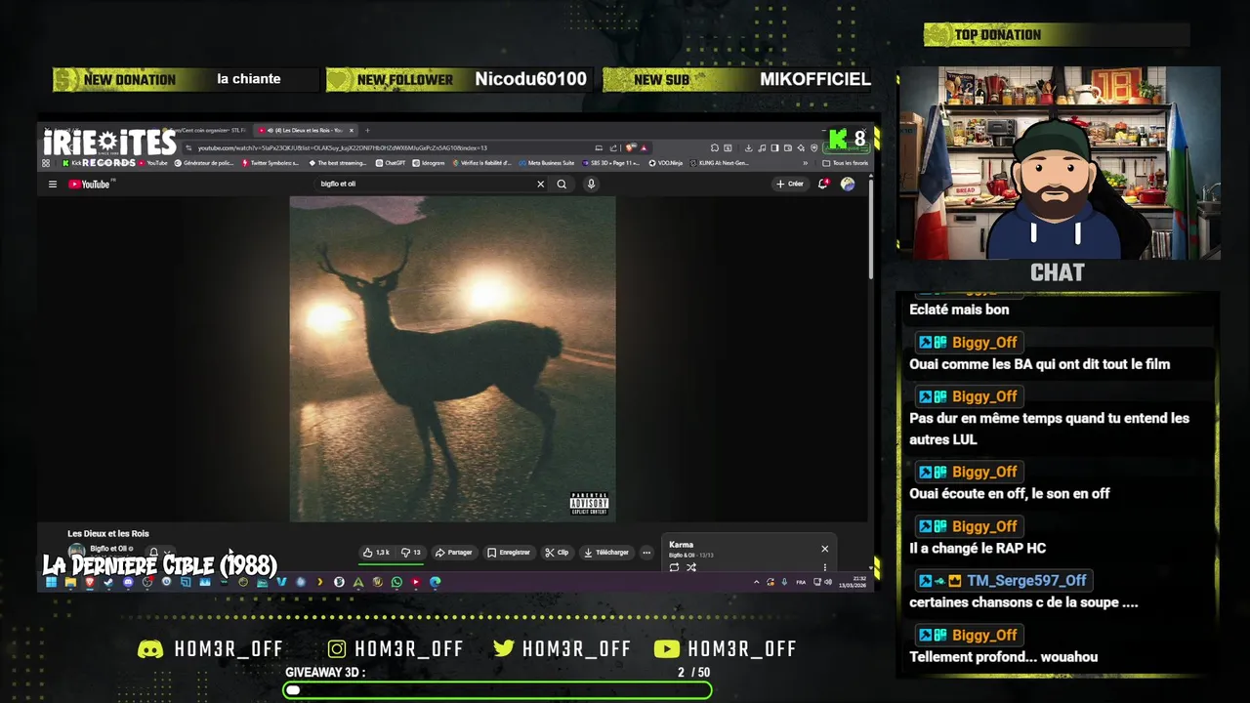Click the Les Dieux et les Rois title
The height and width of the screenshot is (703, 1250).
[x=108, y=534]
